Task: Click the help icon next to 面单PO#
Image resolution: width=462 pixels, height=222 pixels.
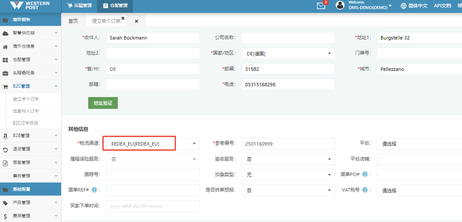Action: (x=365, y=174)
